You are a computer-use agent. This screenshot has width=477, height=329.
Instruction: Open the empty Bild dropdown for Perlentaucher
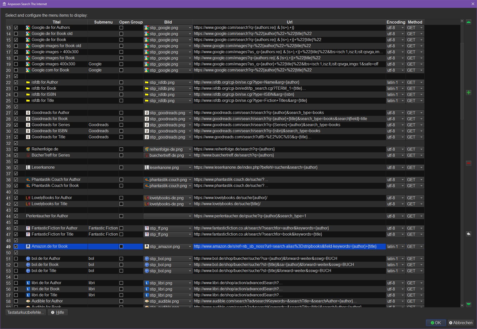pos(168,216)
